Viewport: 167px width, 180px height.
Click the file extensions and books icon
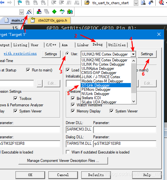point(39,12)
